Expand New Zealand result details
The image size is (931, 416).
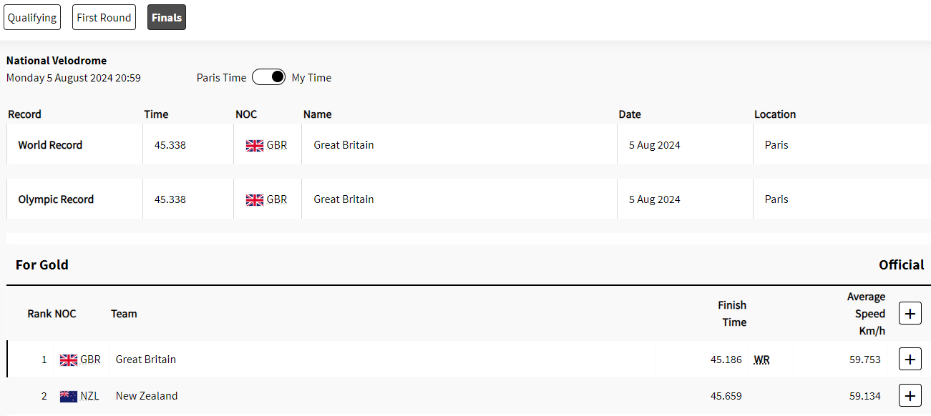pos(910,395)
